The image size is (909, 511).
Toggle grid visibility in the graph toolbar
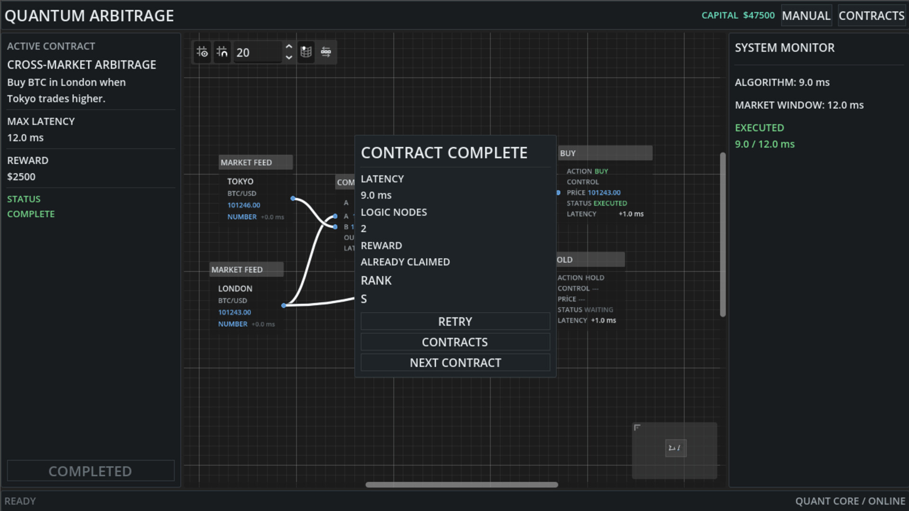(202, 52)
